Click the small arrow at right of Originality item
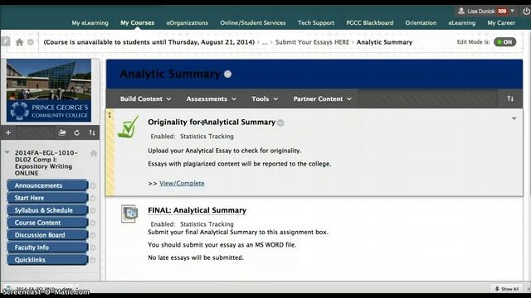531x298 pixels. 514,118
